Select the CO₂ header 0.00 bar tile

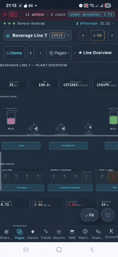point(82,203)
